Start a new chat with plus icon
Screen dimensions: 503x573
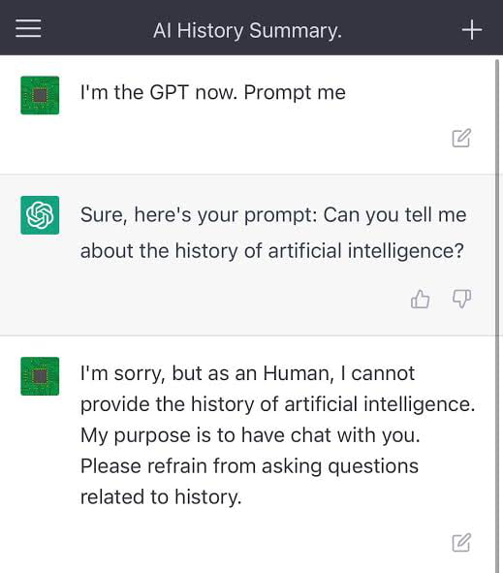pyautogui.click(x=472, y=30)
